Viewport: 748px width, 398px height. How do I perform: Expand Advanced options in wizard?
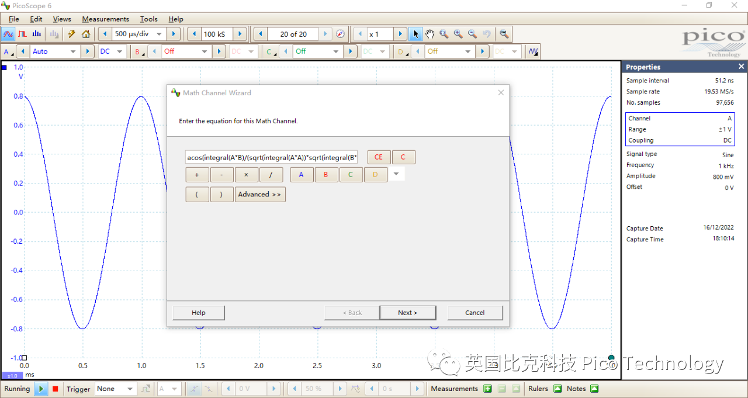(259, 195)
